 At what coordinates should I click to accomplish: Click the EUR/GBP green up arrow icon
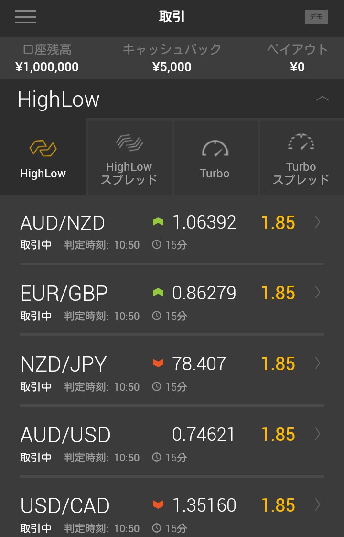158,292
